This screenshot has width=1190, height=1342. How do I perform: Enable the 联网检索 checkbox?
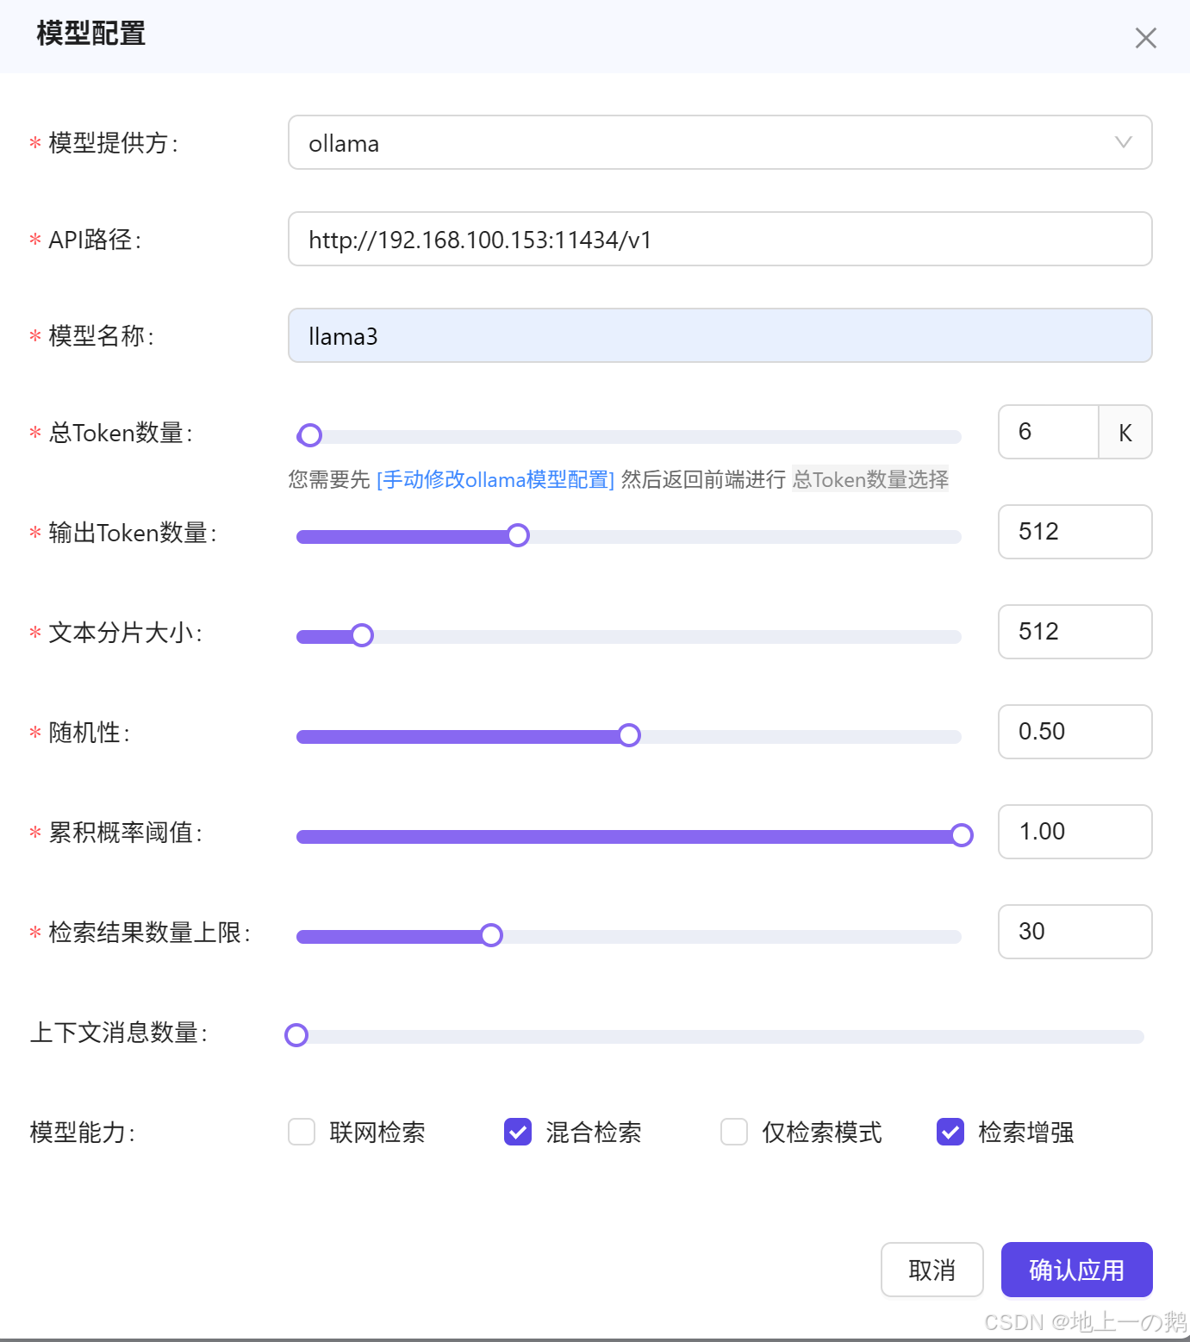301,1132
